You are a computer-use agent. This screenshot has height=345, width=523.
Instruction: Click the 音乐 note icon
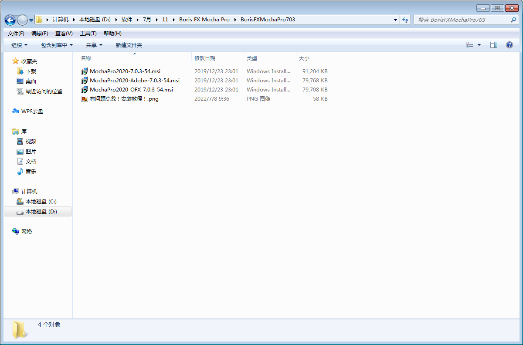pyautogui.click(x=20, y=171)
